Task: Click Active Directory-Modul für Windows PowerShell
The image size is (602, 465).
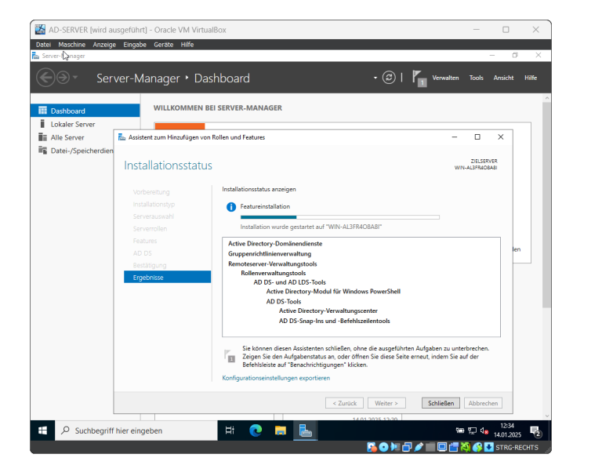Action: pyautogui.click(x=333, y=291)
